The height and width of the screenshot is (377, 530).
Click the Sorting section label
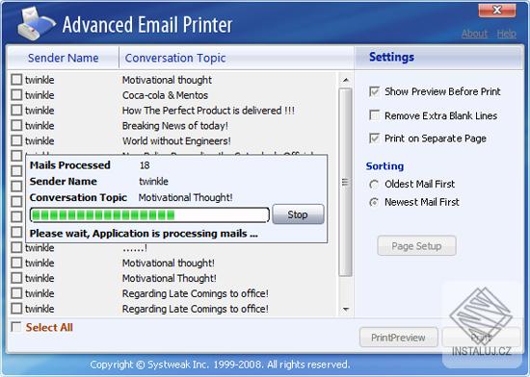coord(384,166)
